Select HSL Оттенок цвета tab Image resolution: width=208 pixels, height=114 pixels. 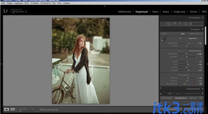click(x=167, y=98)
